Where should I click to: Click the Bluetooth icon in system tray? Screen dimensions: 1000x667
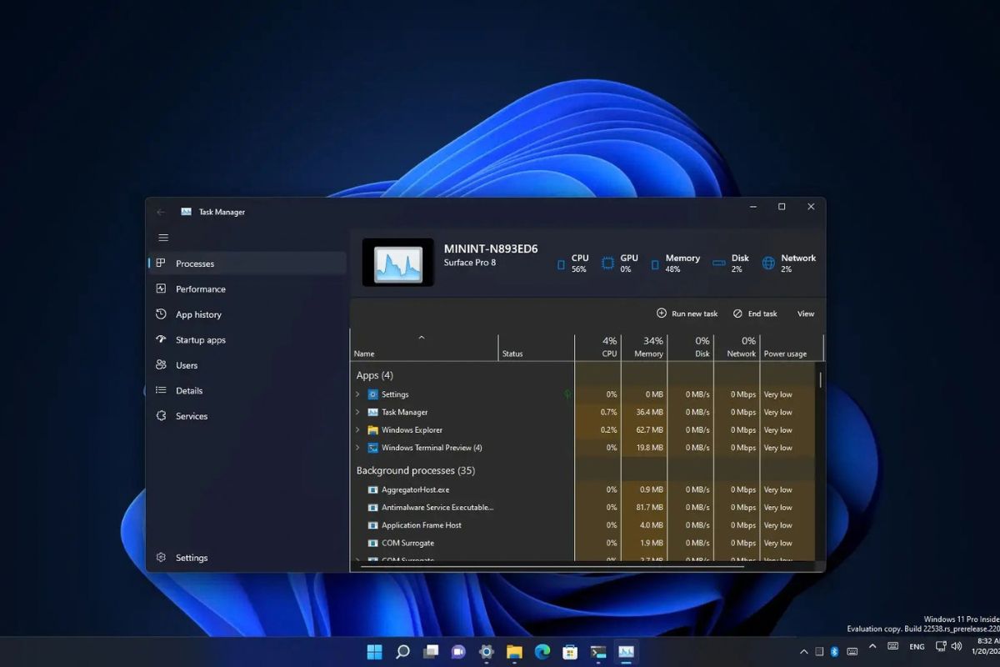point(835,651)
